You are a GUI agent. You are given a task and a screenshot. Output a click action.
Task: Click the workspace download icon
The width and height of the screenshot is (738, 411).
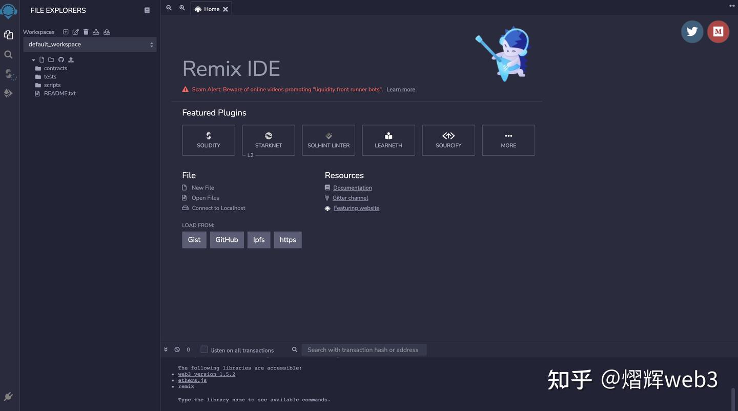pyautogui.click(x=96, y=32)
